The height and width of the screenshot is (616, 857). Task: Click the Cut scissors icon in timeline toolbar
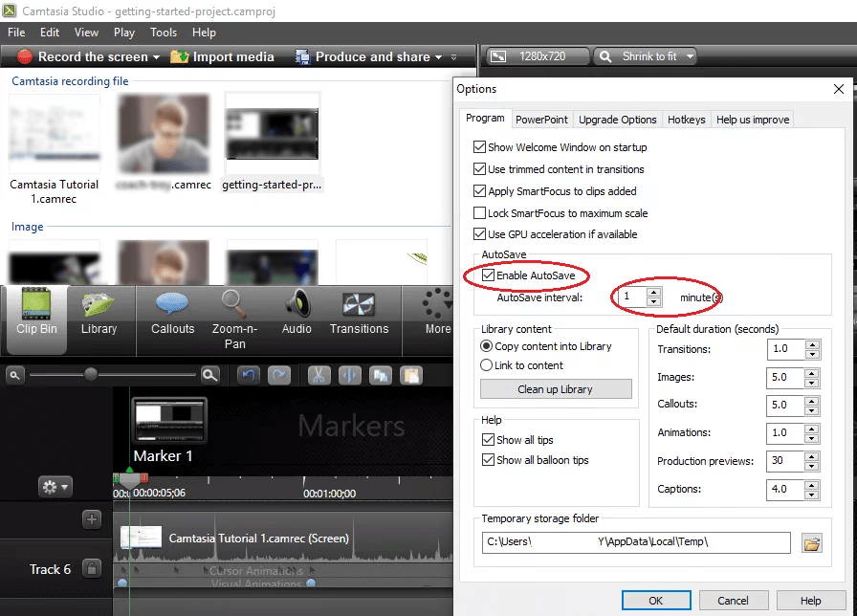(x=319, y=376)
